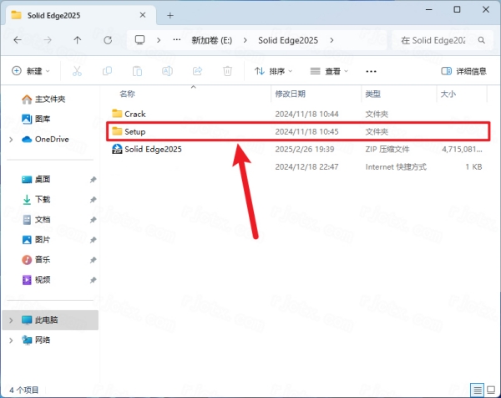Open the See more ellipsis menu
Screen dimensions: 501x398
coord(372,72)
